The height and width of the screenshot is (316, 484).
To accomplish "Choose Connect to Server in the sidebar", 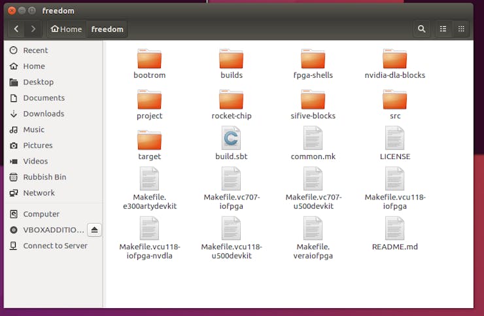I will tap(53, 245).
